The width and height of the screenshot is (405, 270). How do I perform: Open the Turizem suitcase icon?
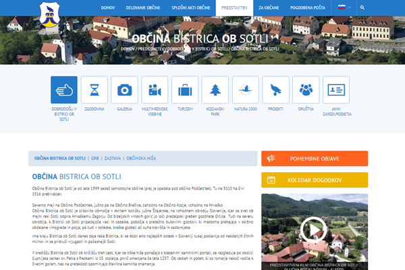tap(185, 90)
